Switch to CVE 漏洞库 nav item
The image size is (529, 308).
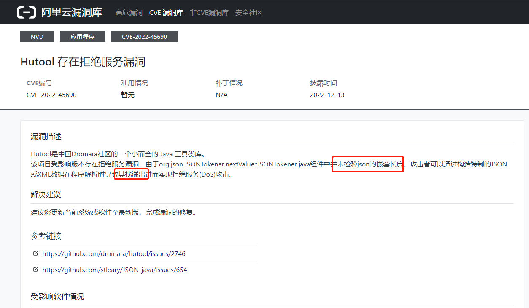166,13
